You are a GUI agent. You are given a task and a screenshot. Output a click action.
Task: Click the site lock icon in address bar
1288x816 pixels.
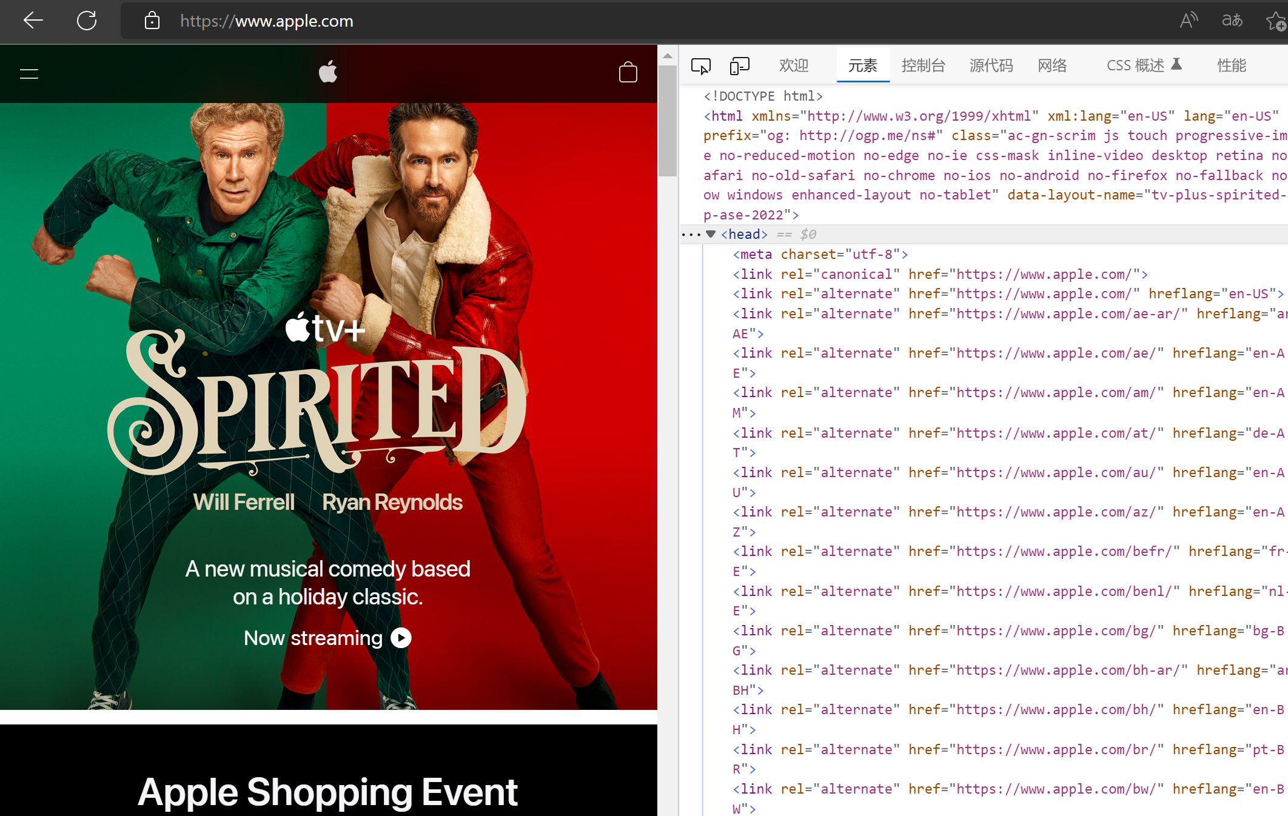tap(152, 21)
